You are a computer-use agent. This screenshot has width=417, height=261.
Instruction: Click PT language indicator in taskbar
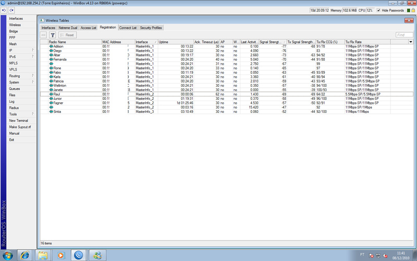click(362, 255)
